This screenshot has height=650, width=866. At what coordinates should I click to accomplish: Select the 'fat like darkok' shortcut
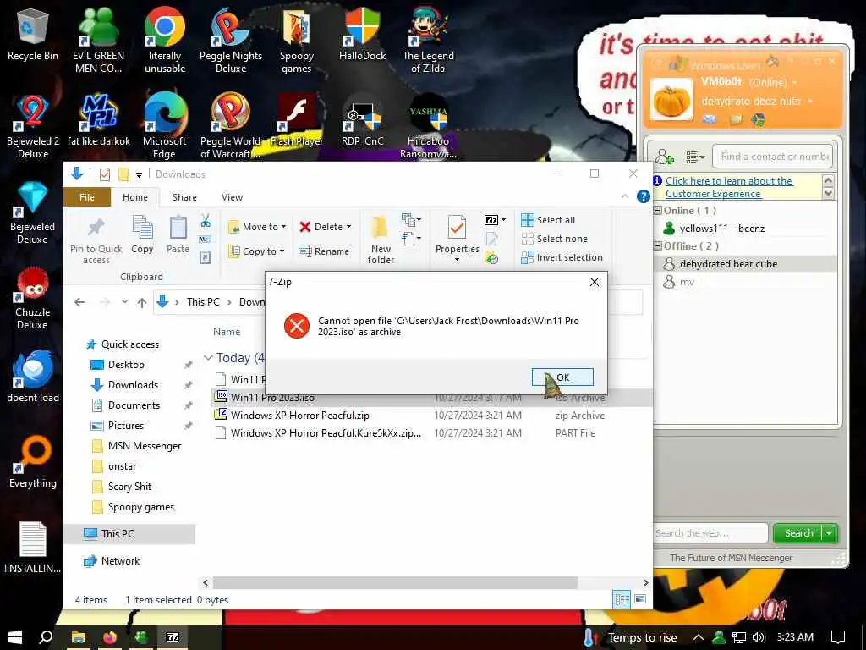tap(98, 120)
